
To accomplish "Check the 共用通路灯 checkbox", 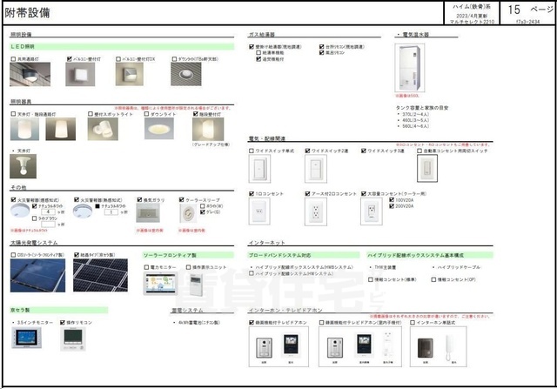I will [13, 59].
